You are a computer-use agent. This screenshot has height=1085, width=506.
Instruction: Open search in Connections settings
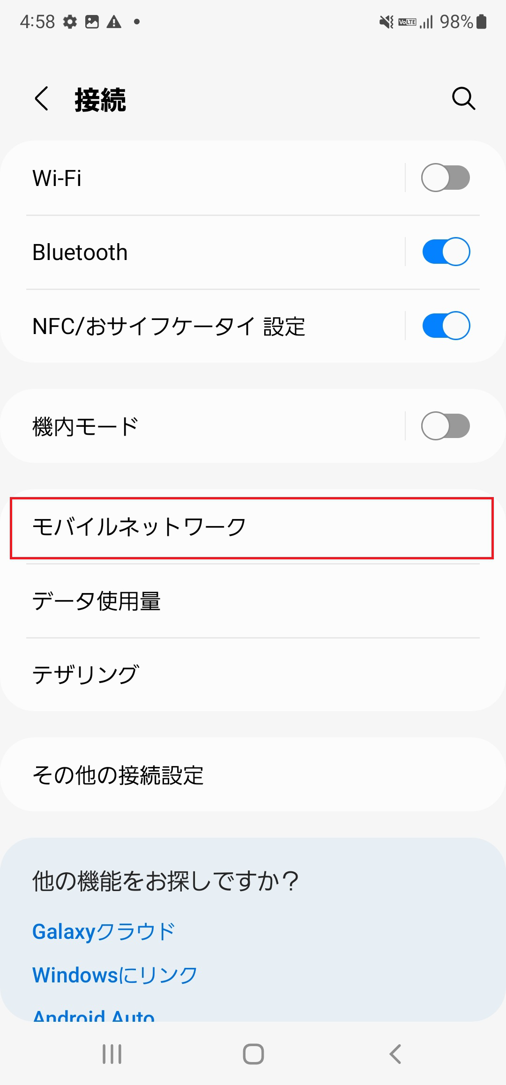[463, 98]
